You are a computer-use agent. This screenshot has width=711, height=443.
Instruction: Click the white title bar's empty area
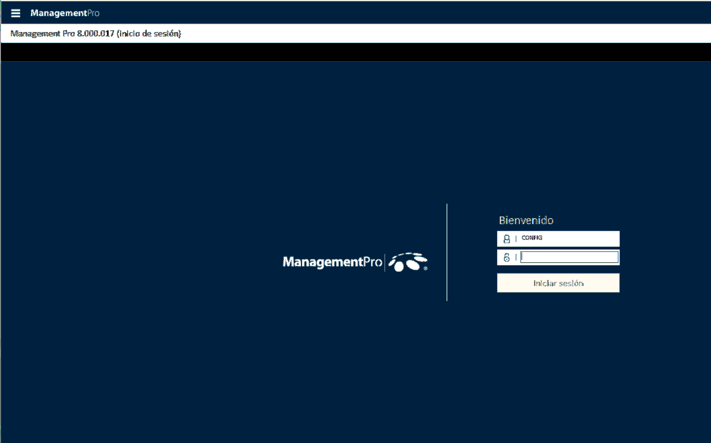418,33
